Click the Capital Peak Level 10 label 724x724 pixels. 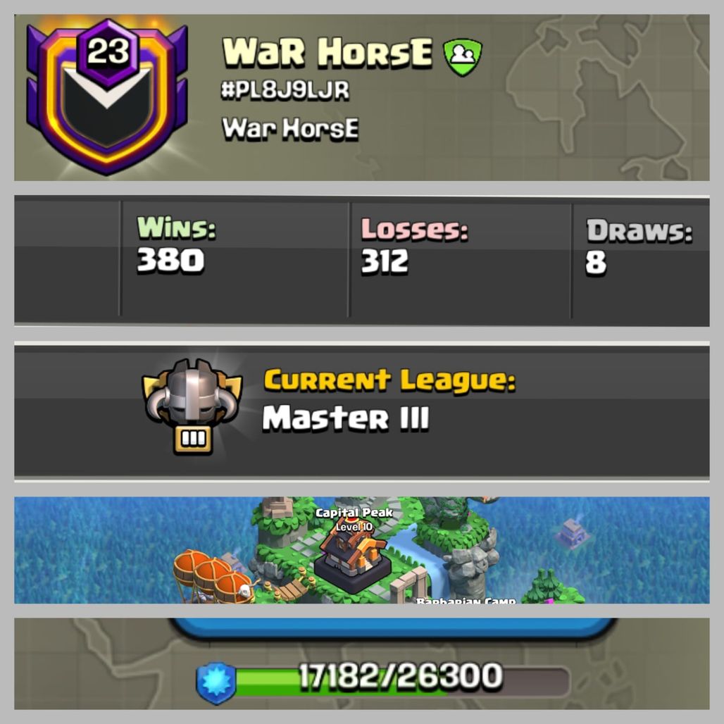(x=354, y=520)
